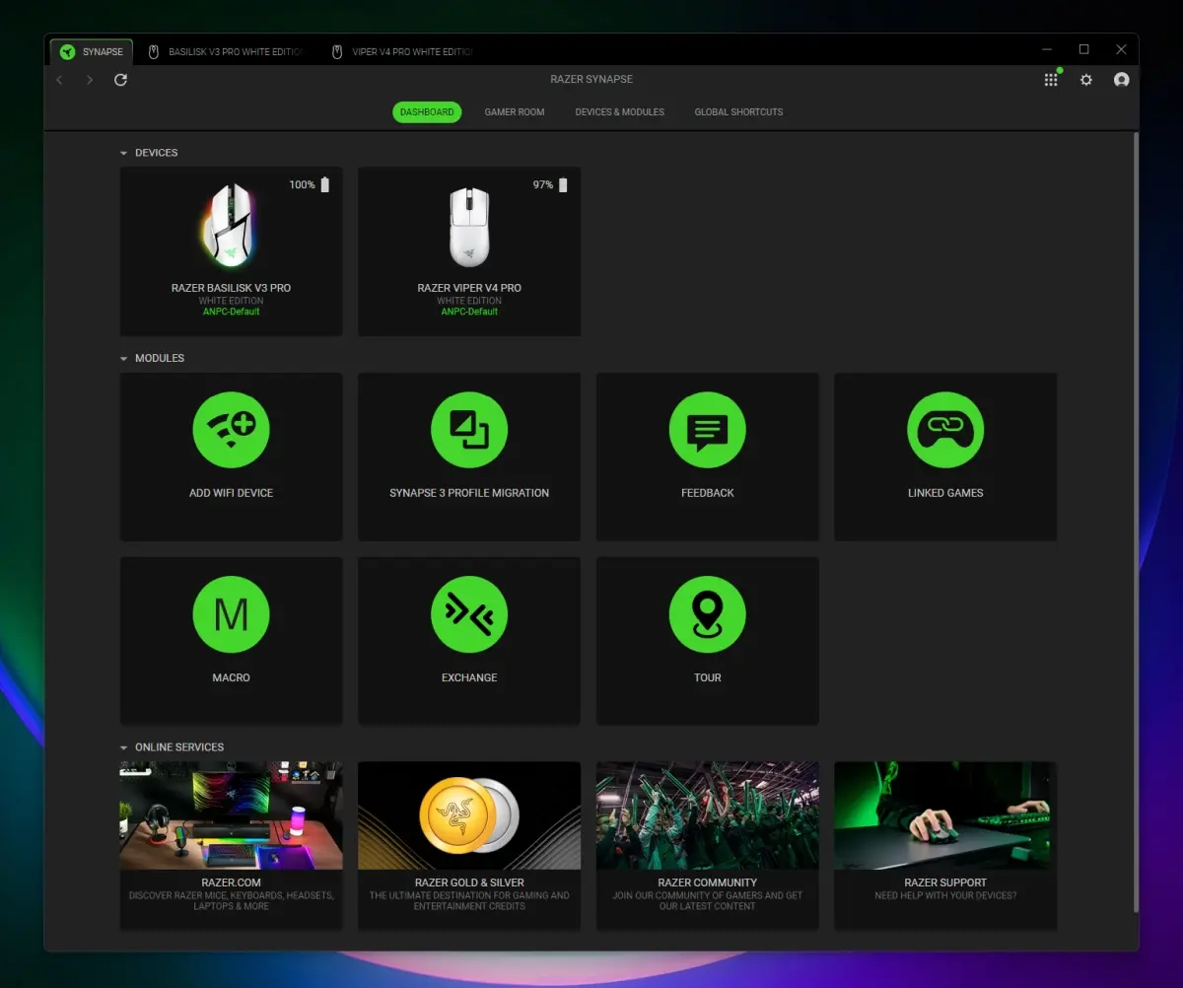This screenshot has height=988, width=1183.
Task: Click the Viper V4 Pro 97% battery icon
Action: coord(563,184)
